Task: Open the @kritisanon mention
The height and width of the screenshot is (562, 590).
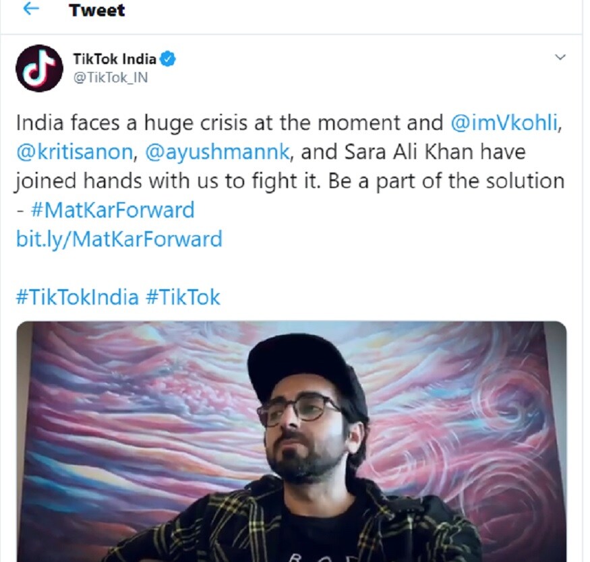Action: [74, 152]
